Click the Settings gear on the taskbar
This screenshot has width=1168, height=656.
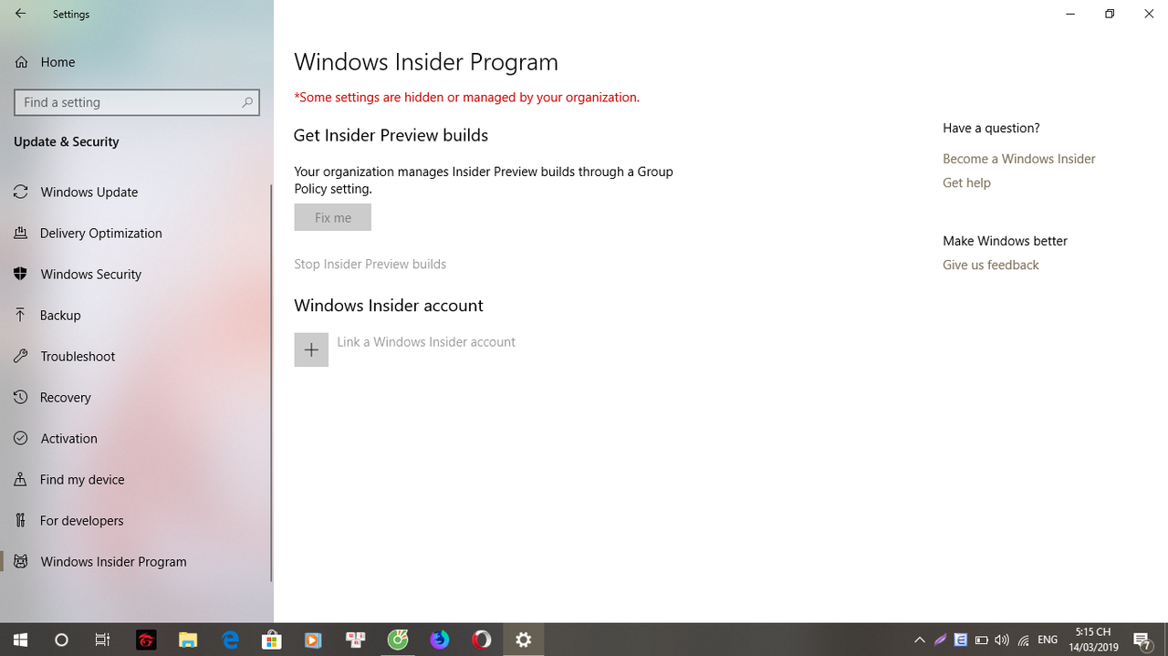524,640
